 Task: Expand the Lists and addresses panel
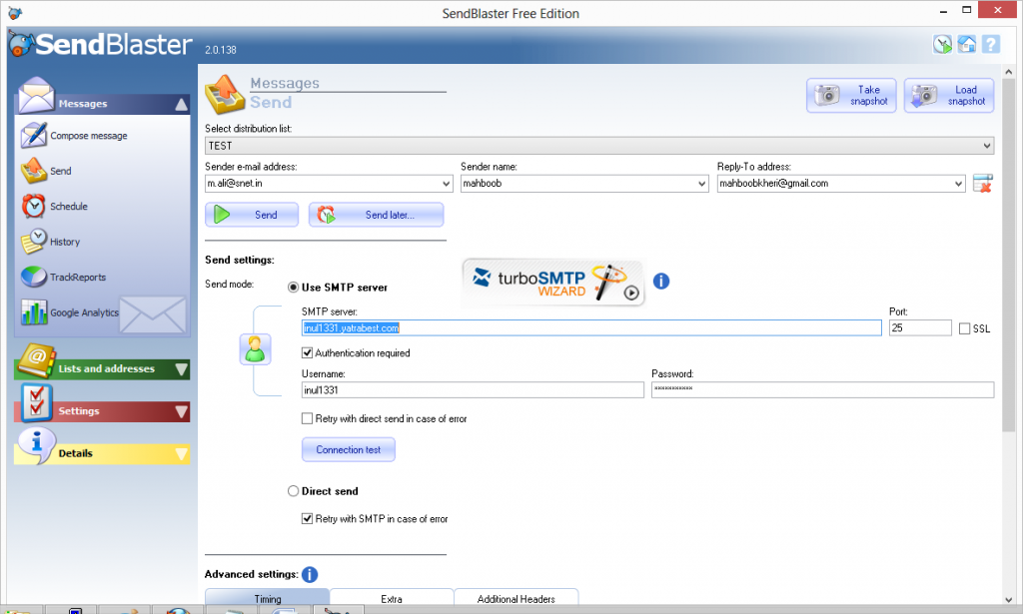click(x=102, y=368)
